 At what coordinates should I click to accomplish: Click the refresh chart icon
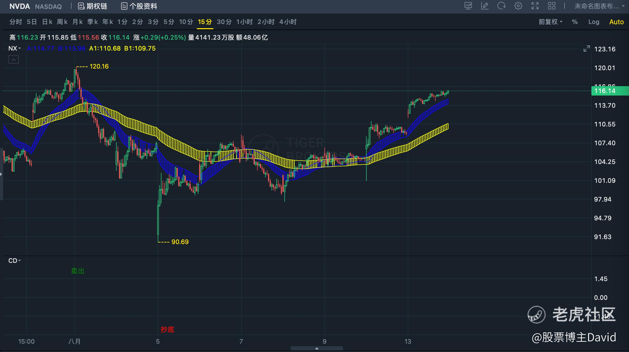501,6
